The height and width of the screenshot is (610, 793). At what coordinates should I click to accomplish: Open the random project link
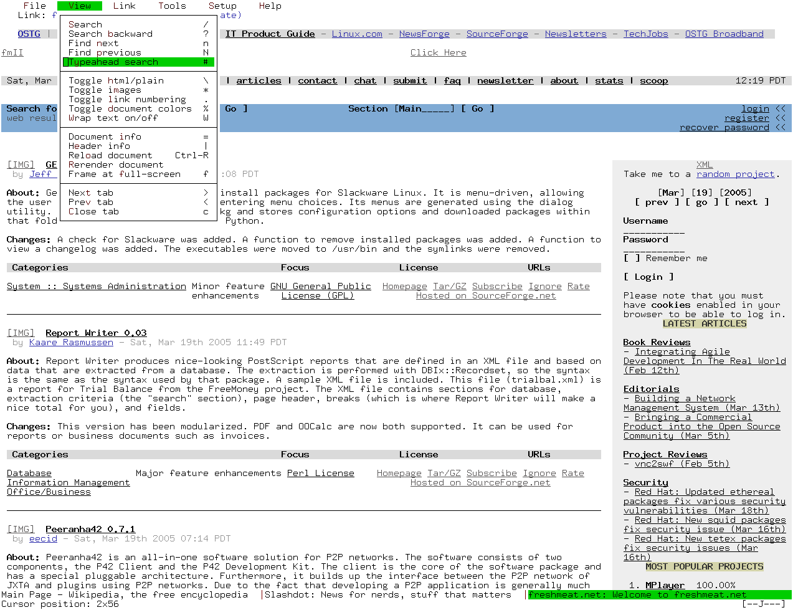tap(735, 174)
